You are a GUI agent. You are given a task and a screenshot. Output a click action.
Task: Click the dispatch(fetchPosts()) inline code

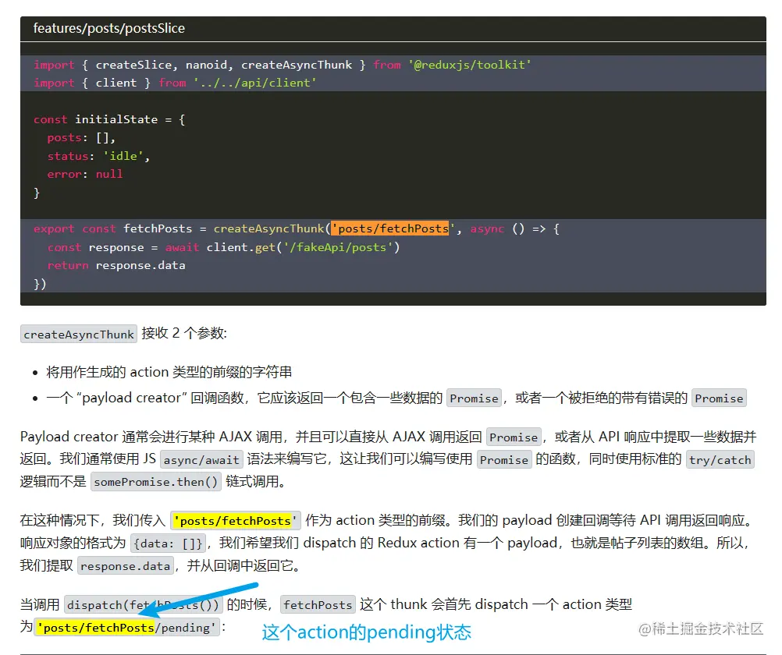point(143,604)
